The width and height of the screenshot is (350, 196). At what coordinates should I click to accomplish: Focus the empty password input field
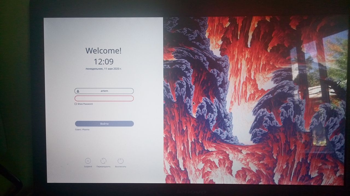pos(104,98)
